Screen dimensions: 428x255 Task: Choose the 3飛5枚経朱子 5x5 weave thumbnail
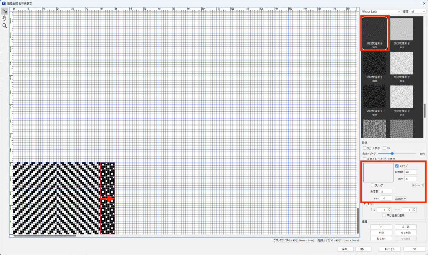click(x=374, y=33)
